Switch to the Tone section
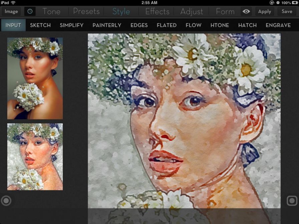The image size is (299, 224). tap(51, 11)
